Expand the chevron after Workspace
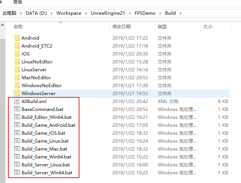 [x=86, y=13]
